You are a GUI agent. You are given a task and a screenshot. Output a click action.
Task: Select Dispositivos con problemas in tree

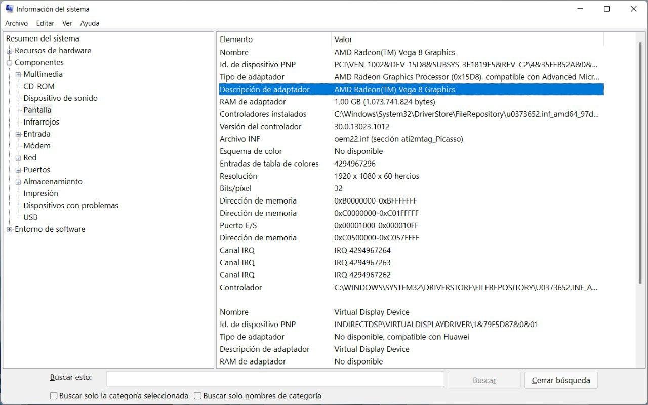(x=71, y=206)
